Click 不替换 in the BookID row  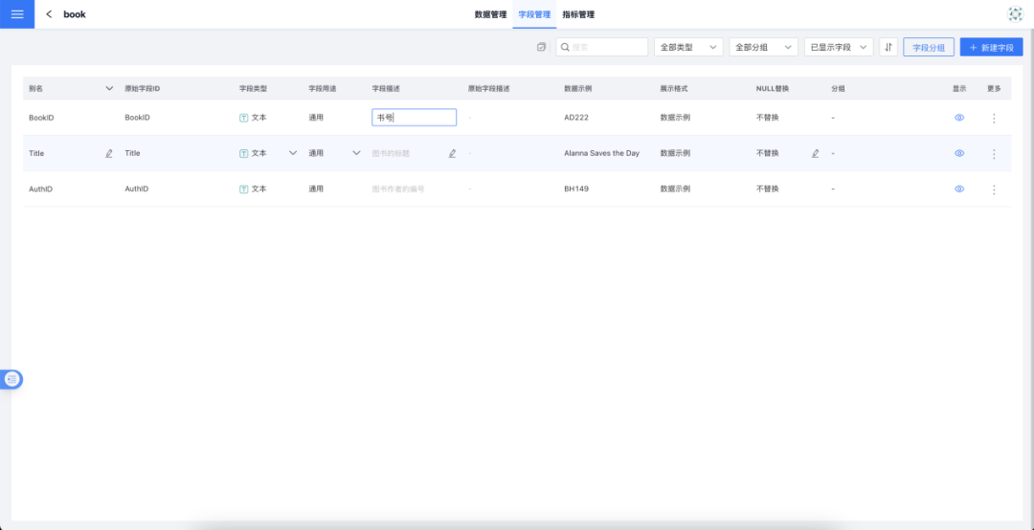767,118
